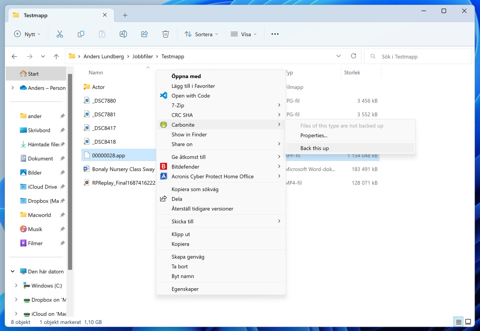This screenshot has height=331, width=480.
Task: Open a new tab with the plus button
Action: [125, 15]
